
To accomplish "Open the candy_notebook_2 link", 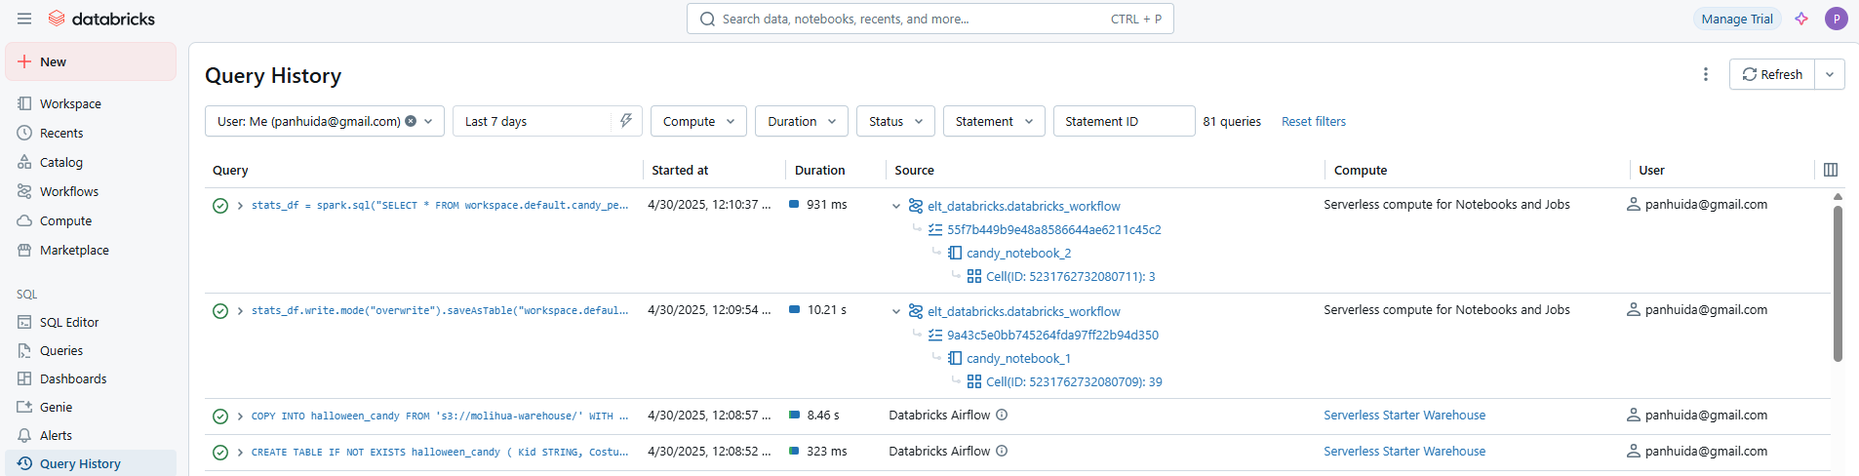I will (1018, 253).
